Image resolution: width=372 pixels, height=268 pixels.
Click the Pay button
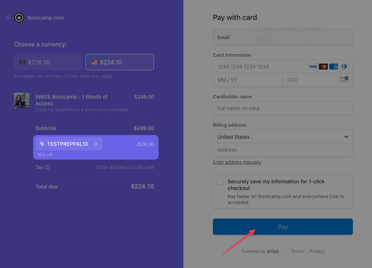283,227
